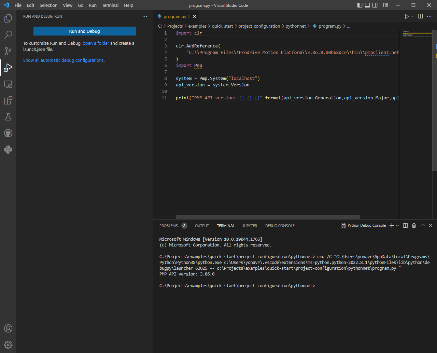This screenshot has width=437, height=353.
Task: Open the terminal launch profile dropdown
Action: tap(397, 226)
